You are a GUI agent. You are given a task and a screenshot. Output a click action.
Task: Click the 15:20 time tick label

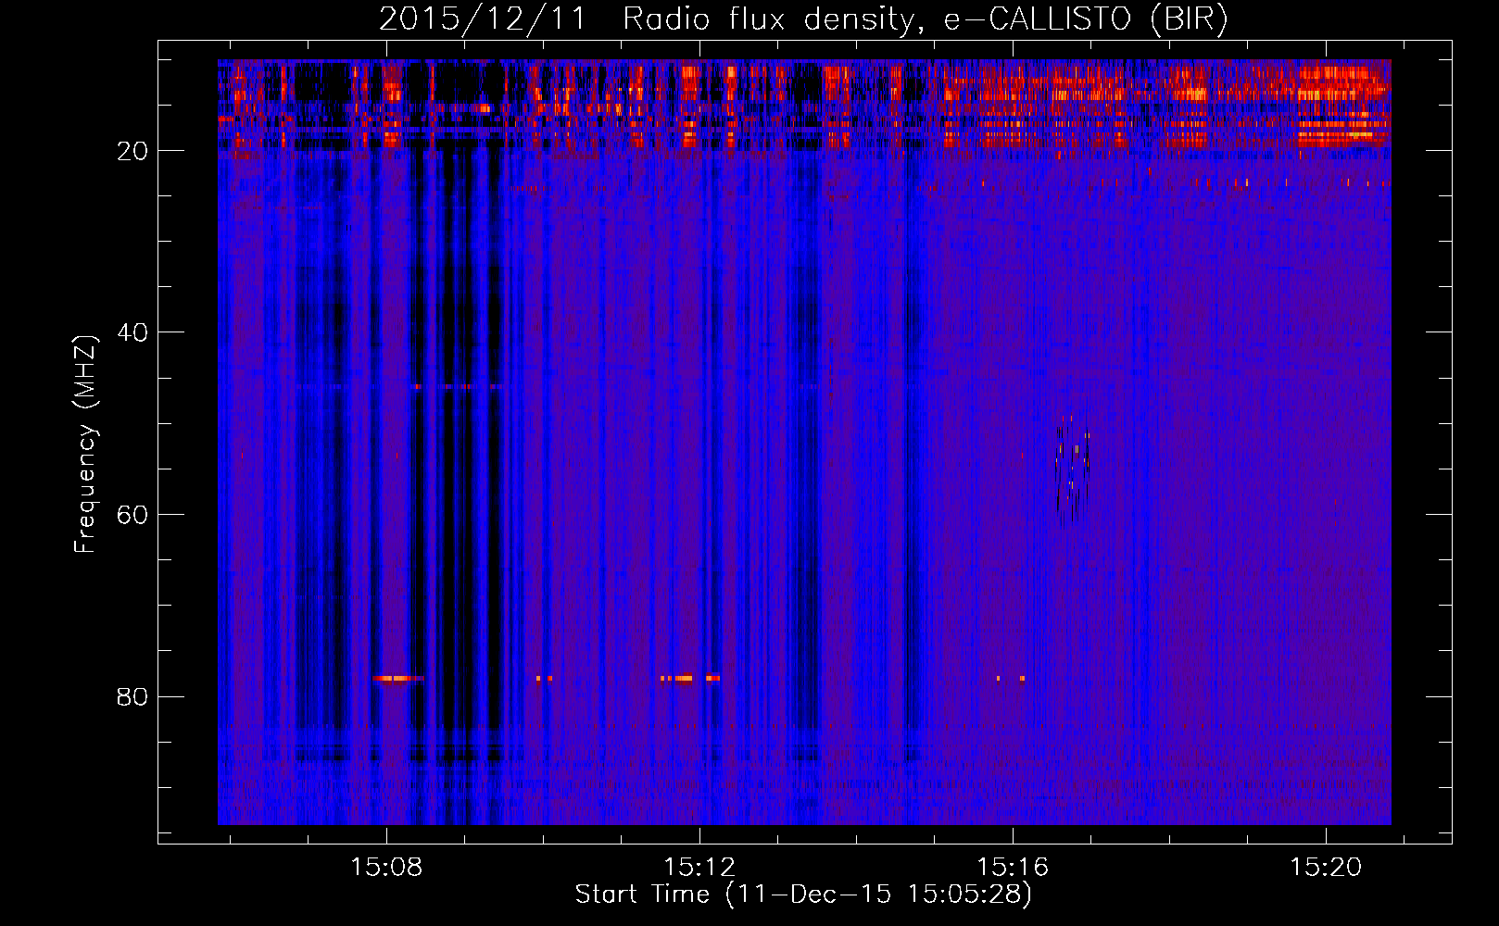coord(1326,867)
